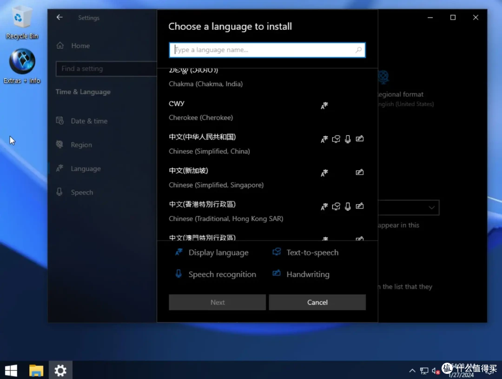Open the Recycle Bin desktop icon
The image size is (502, 379).
point(22,23)
